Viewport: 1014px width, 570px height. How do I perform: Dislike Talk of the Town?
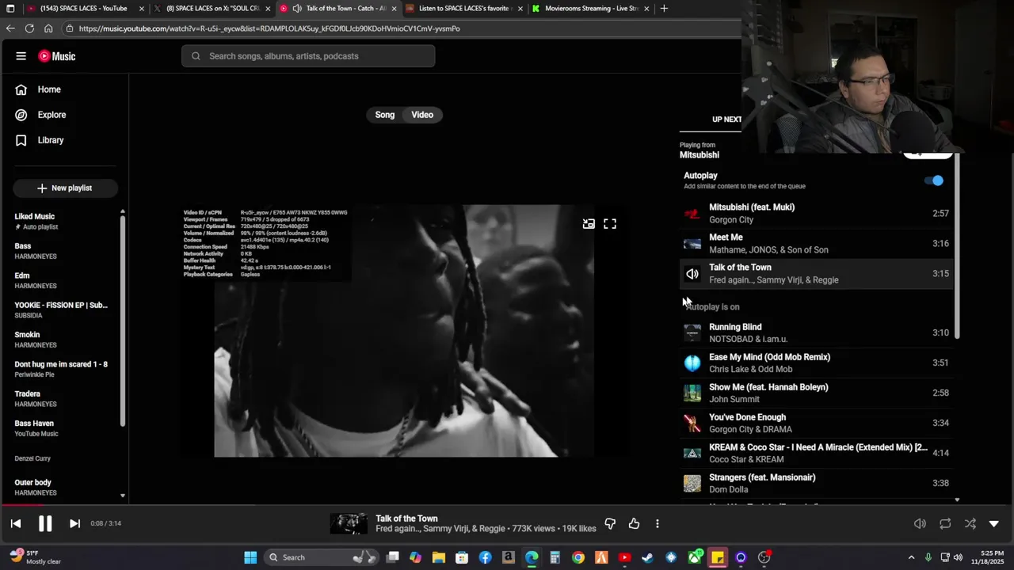coord(610,523)
